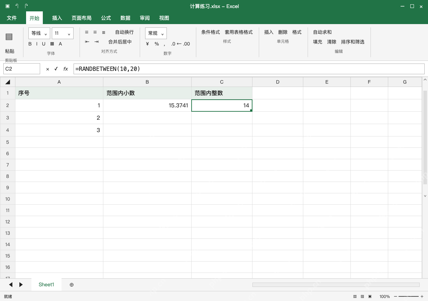Confirm the formula with the check mark
Viewport: 428px width, 301px height.
click(x=56, y=69)
